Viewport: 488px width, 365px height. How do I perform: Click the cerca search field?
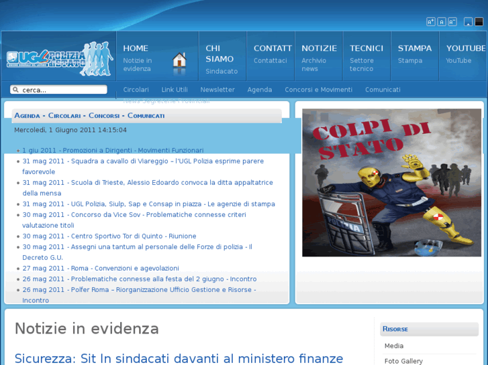[58, 90]
